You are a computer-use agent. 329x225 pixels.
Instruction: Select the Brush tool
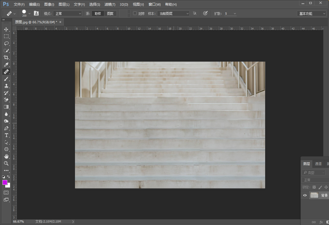pos(6,79)
